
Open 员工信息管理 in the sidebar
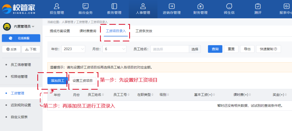point(21,65)
